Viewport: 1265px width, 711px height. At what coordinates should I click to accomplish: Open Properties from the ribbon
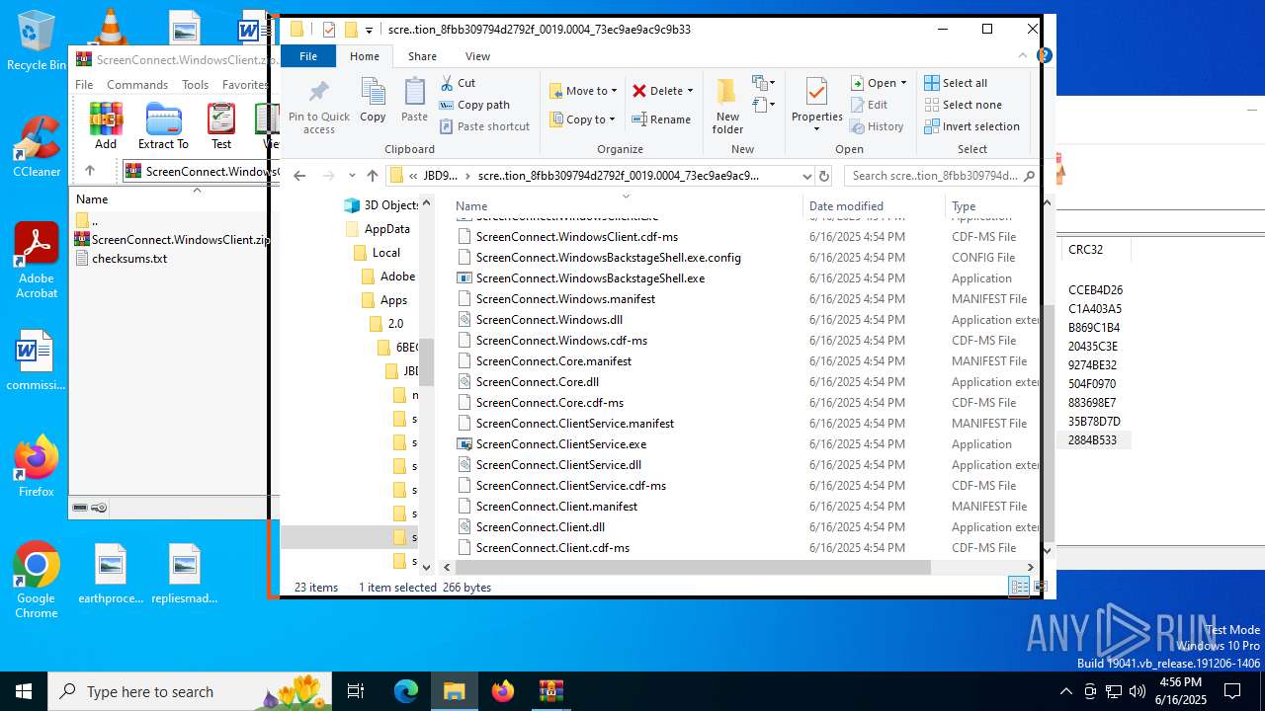point(816,107)
